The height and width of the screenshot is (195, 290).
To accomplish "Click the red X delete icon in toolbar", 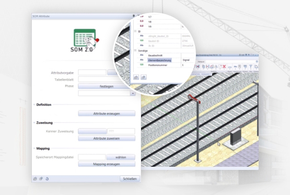I will tap(224, 66).
